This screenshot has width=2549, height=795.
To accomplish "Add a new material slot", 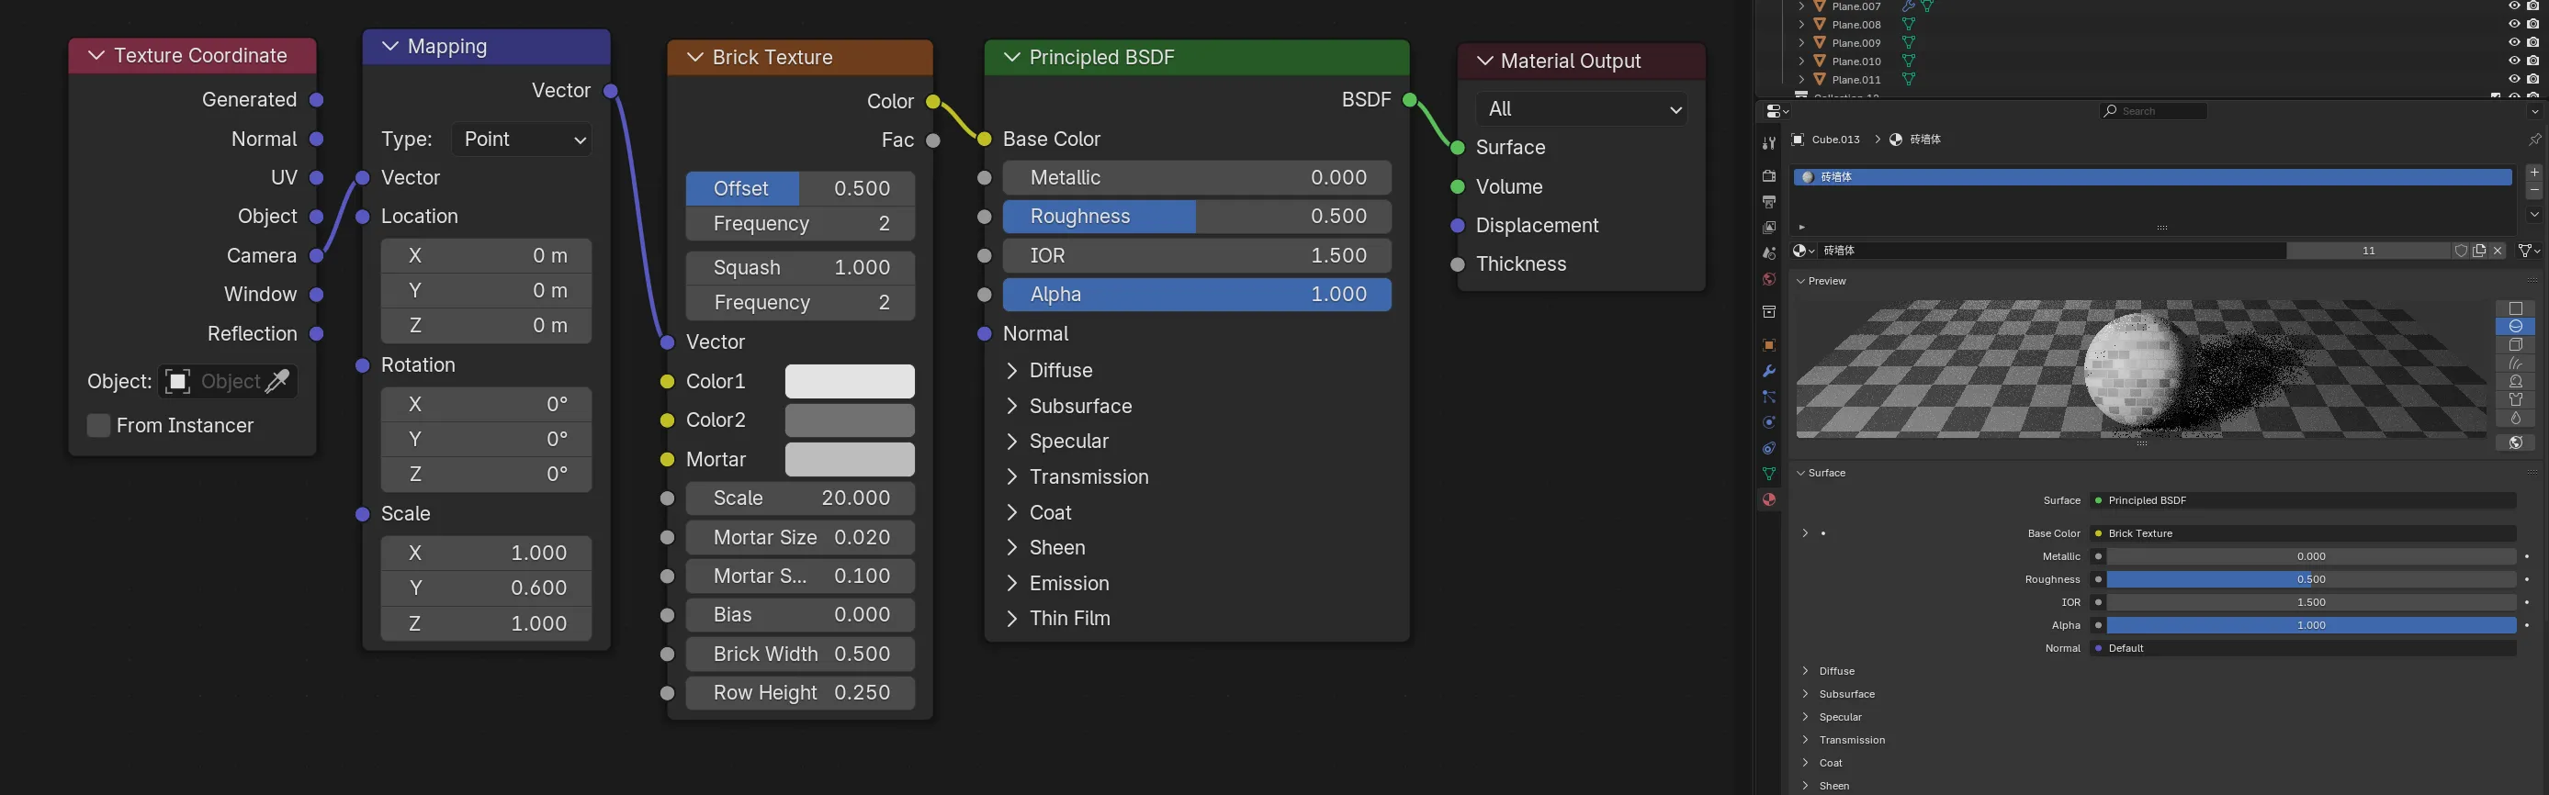I will [x=2534, y=172].
